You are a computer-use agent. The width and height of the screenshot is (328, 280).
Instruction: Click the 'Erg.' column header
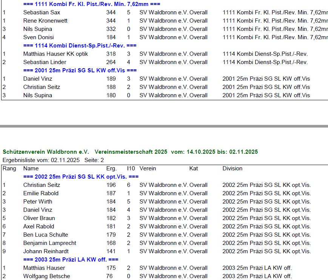tap(111, 168)
